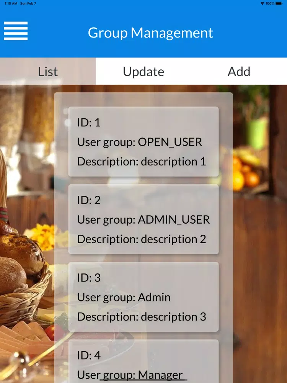Select Description: description 3 line
Viewport: 287px width, 383px height.
(142, 317)
